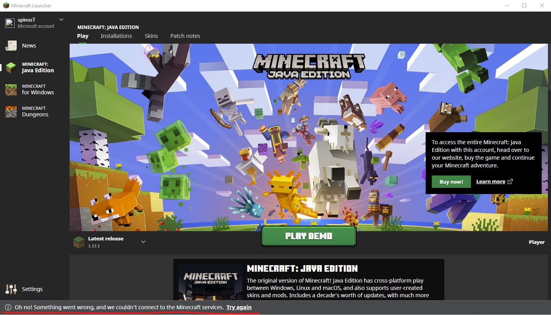This screenshot has height=315, width=551.
Task: Click the News newspaper icon in sidebar
Action: (11, 46)
